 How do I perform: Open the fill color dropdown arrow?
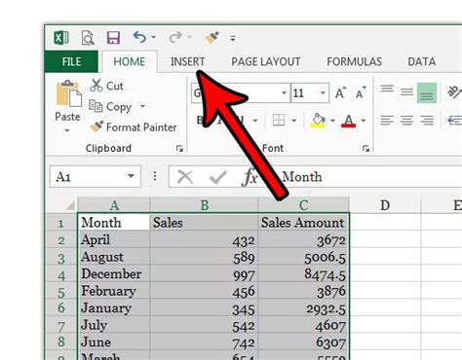click(x=332, y=121)
